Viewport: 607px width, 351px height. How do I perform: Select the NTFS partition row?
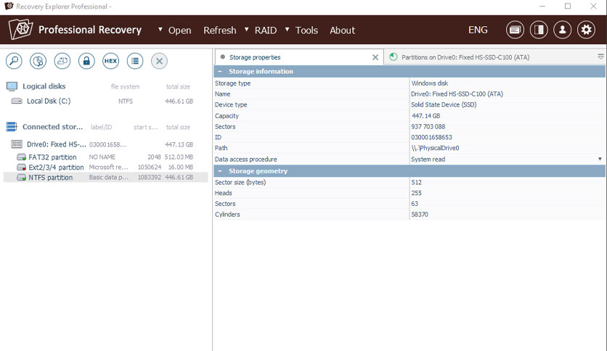point(105,177)
